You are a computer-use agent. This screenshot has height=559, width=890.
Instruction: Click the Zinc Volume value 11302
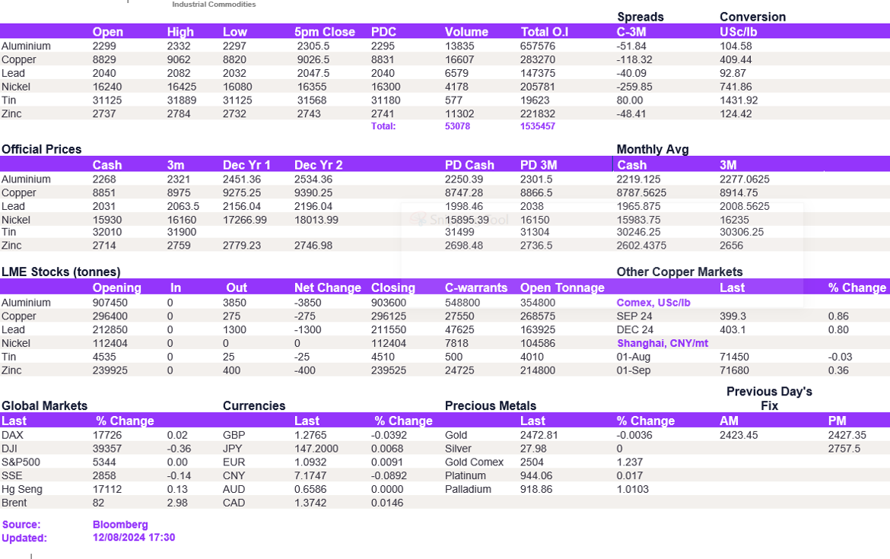click(459, 114)
